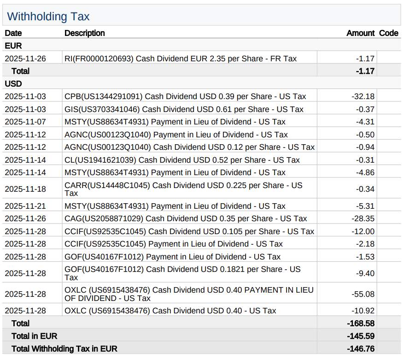This screenshot has height=359, width=404.
Task: Select the USD currency group row
Action: click(13, 84)
